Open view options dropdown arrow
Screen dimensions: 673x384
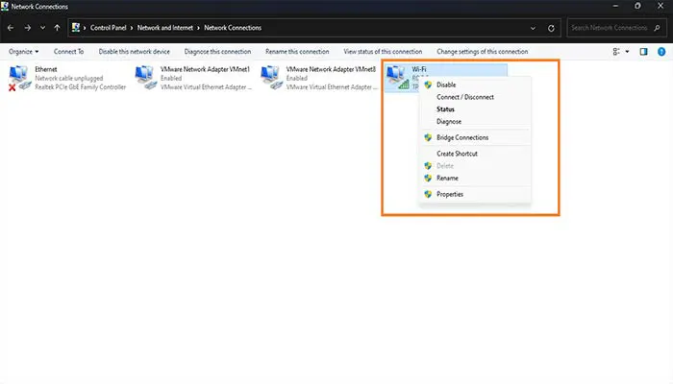click(627, 52)
